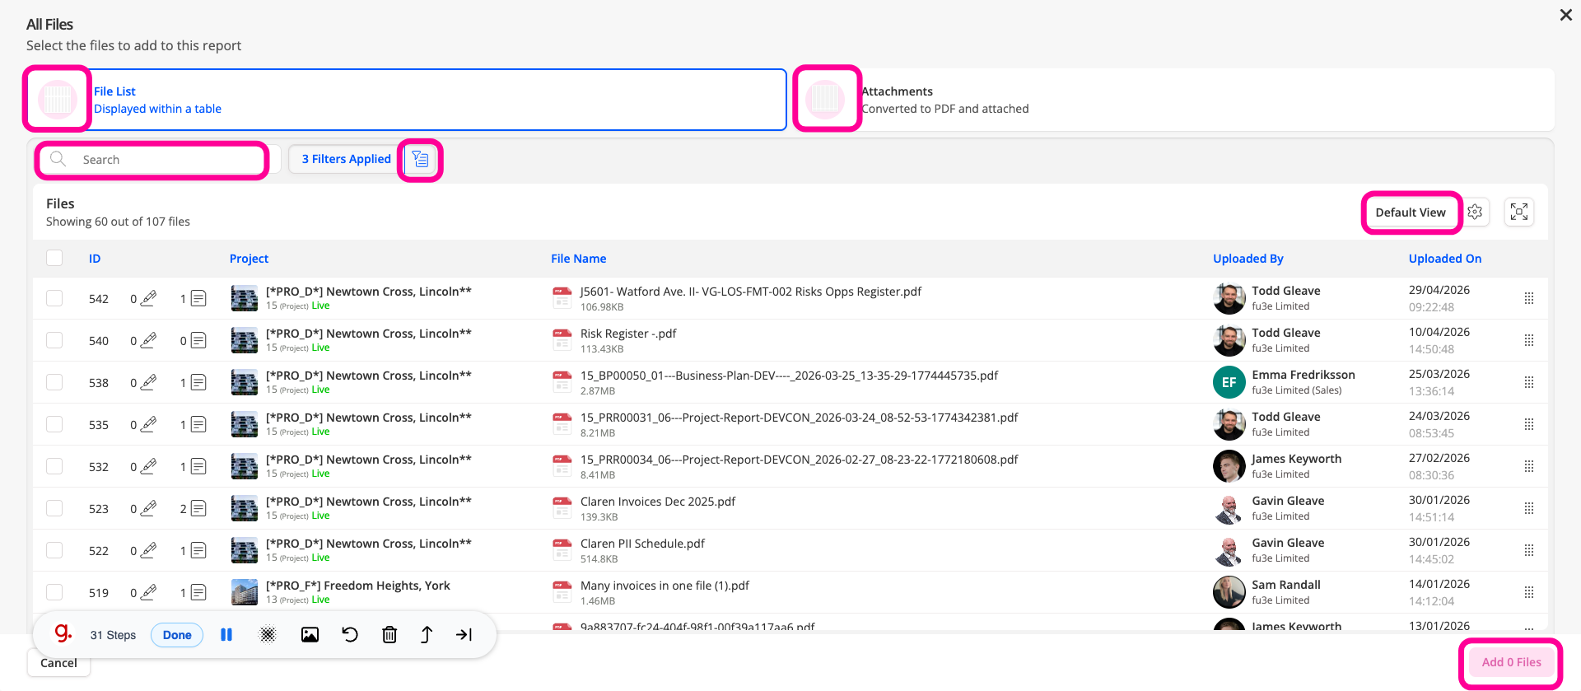Screen dimensions: 1581x691
Task: Sort the table by File Name column
Action: [578, 259]
